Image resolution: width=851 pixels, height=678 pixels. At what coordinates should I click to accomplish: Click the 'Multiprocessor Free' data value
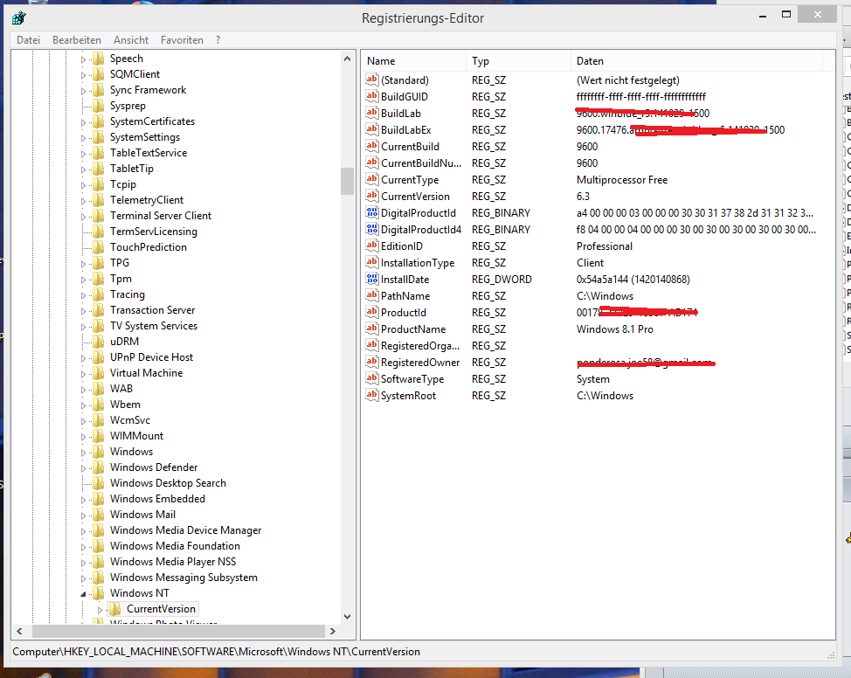coord(622,180)
